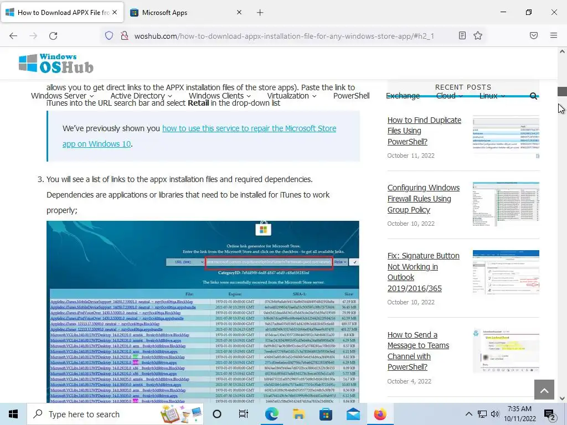Click the scrollbar up arrow
This screenshot has width=567, height=425.
(x=562, y=51)
